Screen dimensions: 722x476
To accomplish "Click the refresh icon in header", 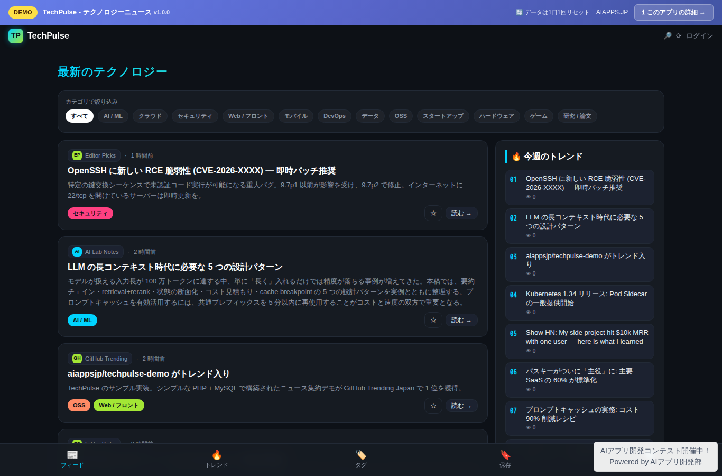I will (679, 36).
